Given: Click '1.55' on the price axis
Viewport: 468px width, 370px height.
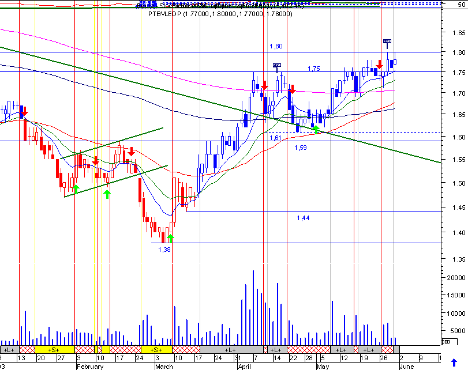Looking at the screenshot, I should (x=458, y=160).
